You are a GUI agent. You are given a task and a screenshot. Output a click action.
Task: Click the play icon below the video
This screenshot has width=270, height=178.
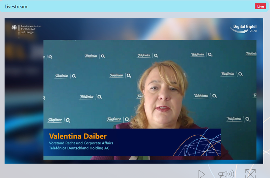201,174
